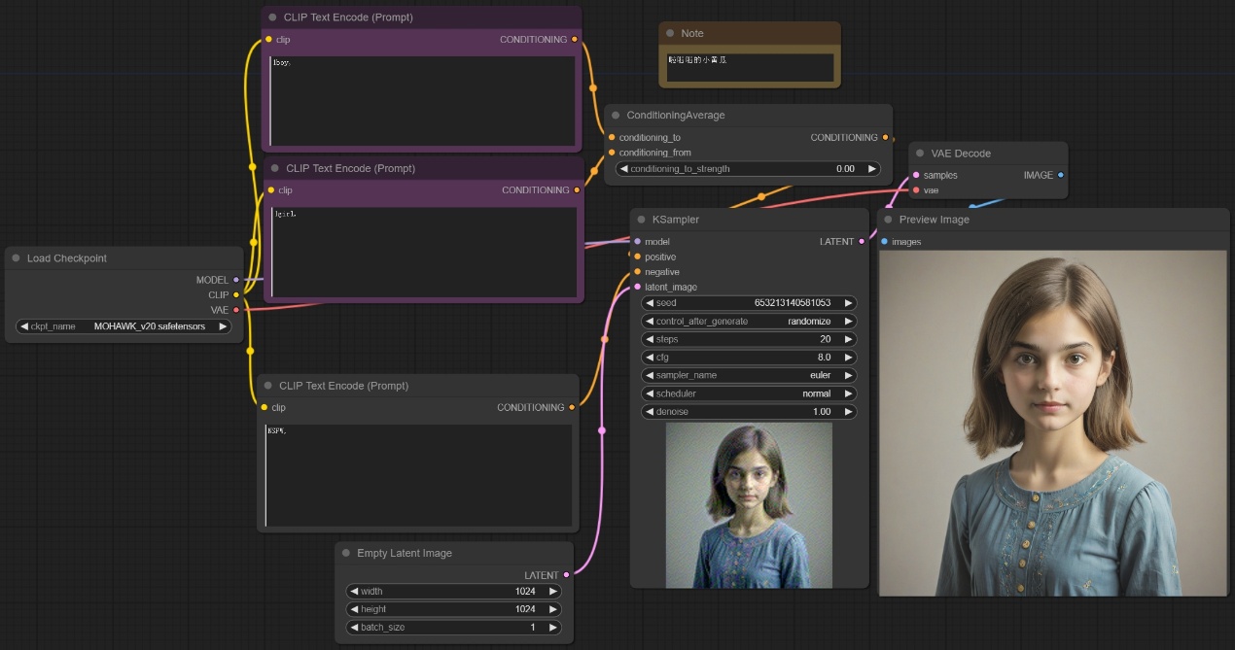Screen dimensions: 1235x650
Task: Collapse the VAE Decode node via its title dot
Action: tap(920, 154)
